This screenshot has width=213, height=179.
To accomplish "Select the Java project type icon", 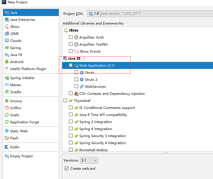I will tap(7, 12).
